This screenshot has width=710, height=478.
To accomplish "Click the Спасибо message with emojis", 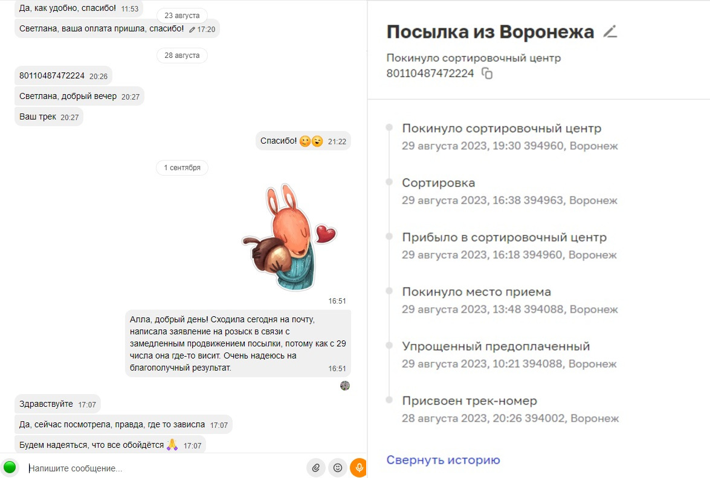I will [x=303, y=141].
